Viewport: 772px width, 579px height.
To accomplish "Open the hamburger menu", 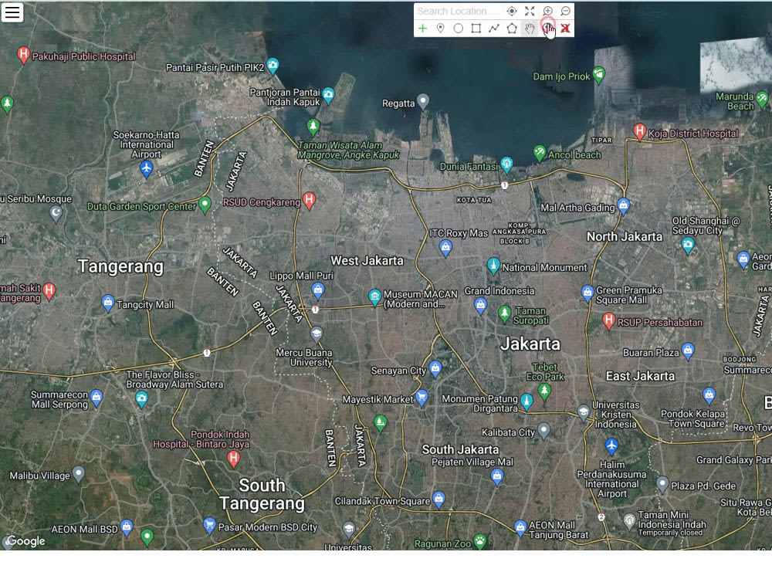I will point(12,12).
